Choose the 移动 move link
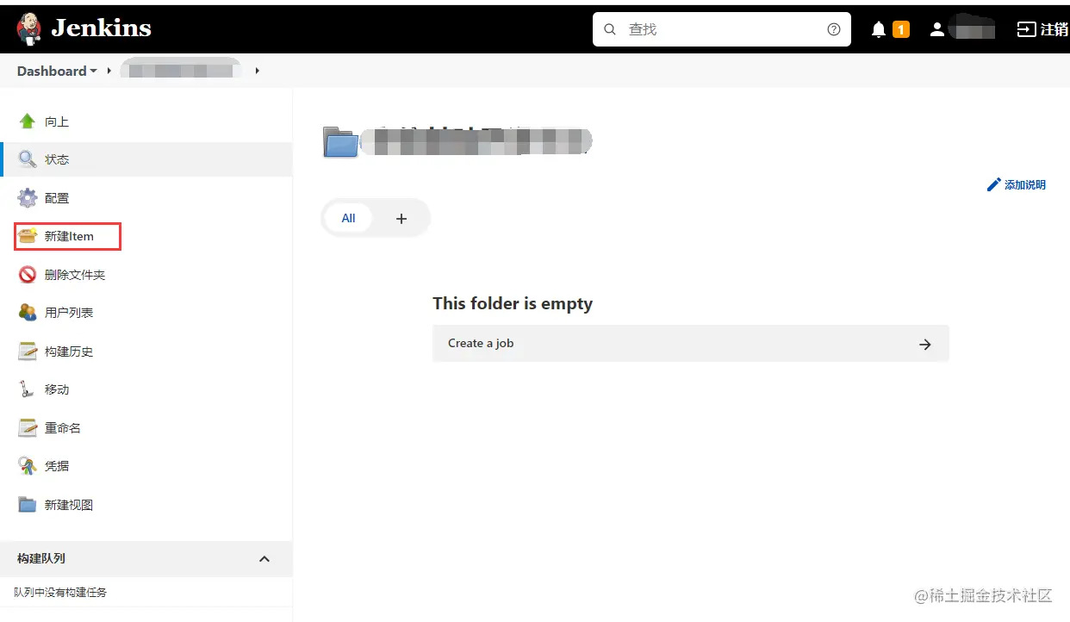 (57, 389)
